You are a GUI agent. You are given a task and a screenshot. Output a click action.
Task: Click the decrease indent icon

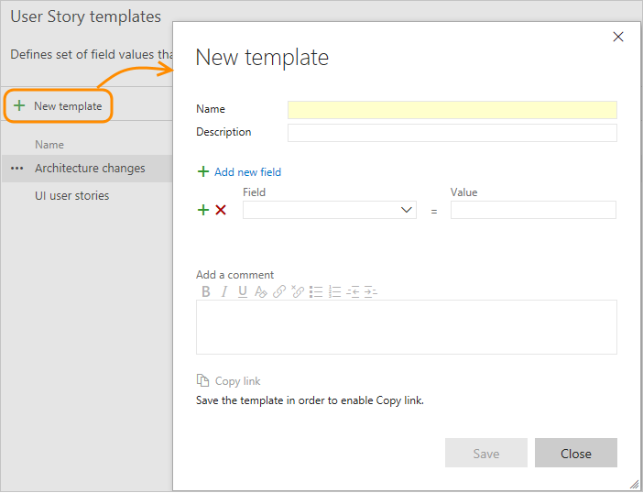[353, 291]
